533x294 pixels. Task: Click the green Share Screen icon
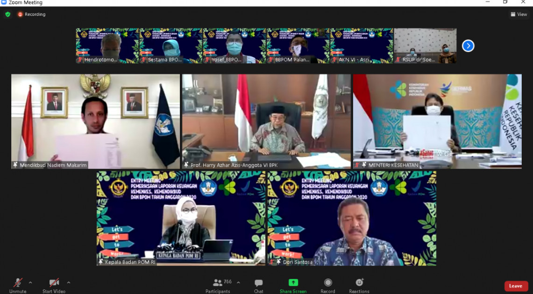(293, 283)
